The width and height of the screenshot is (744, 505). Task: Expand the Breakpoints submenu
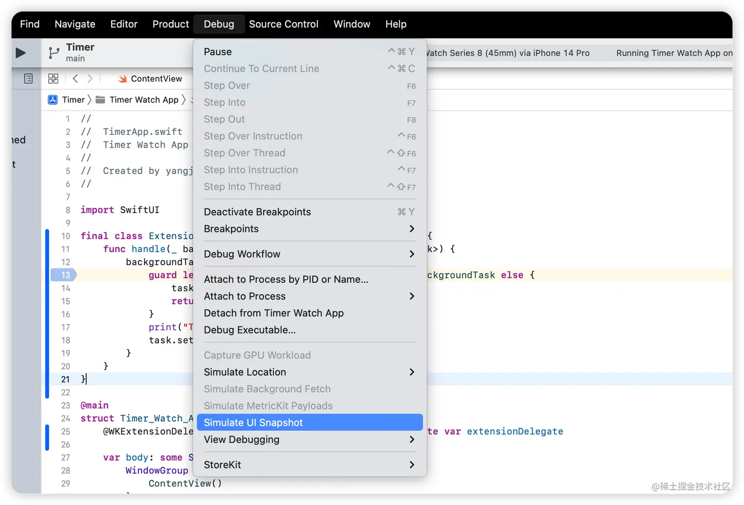click(x=310, y=229)
